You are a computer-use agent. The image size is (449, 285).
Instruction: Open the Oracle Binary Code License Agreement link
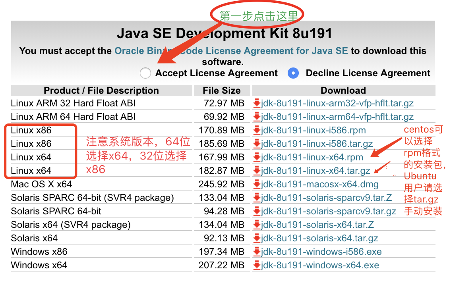231,51
